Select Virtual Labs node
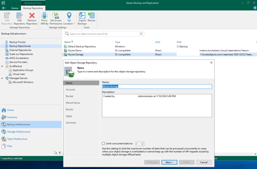 (19, 74)
